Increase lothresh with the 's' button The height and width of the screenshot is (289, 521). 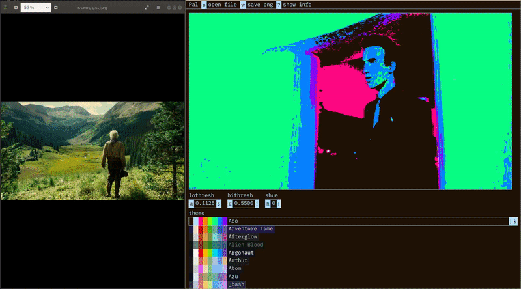click(x=219, y=204)
